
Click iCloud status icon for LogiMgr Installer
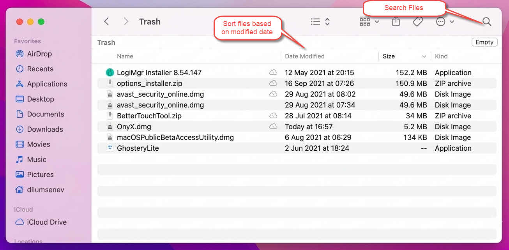[x=273, y=72]
